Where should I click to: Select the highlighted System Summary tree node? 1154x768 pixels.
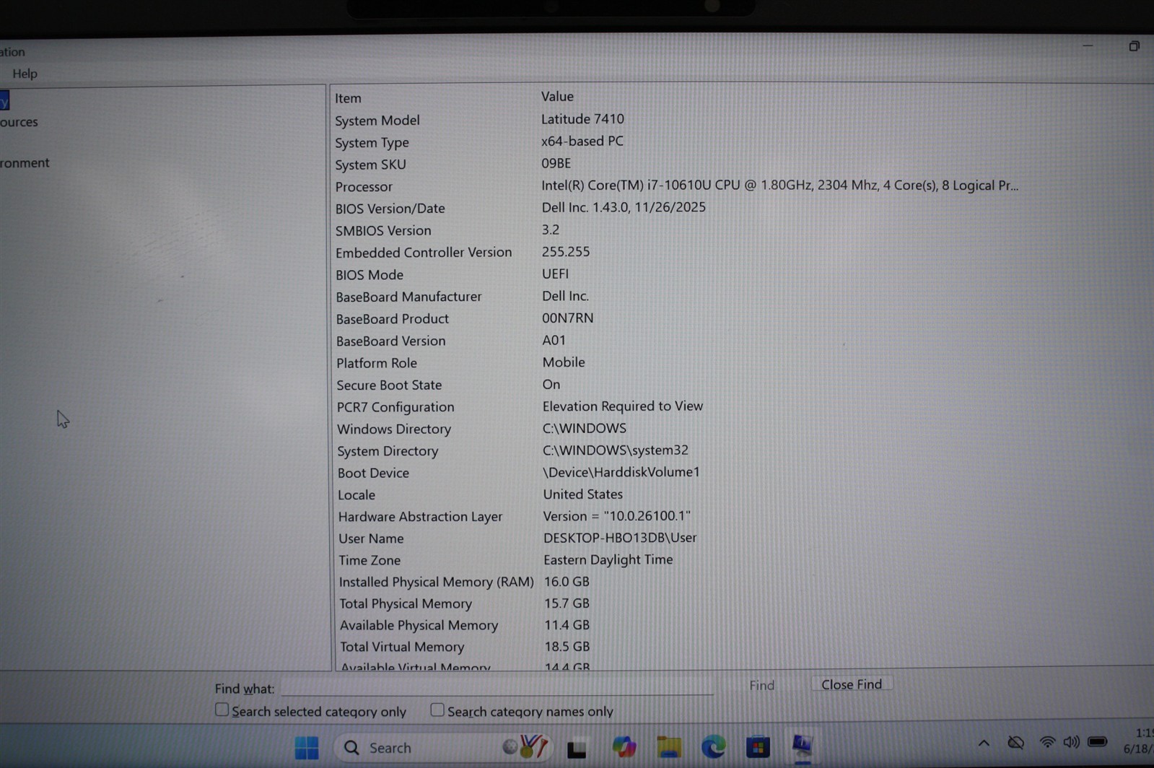(x=4, y=100)
